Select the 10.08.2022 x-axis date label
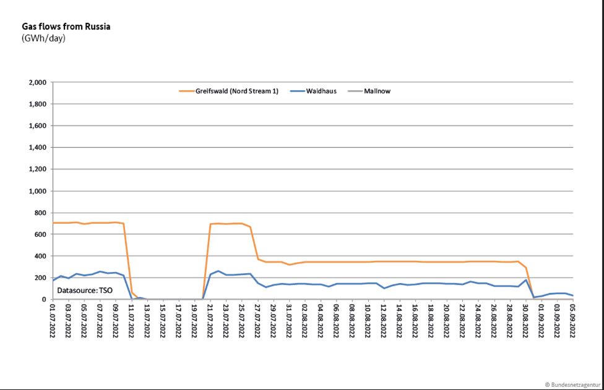 [368, 321]
